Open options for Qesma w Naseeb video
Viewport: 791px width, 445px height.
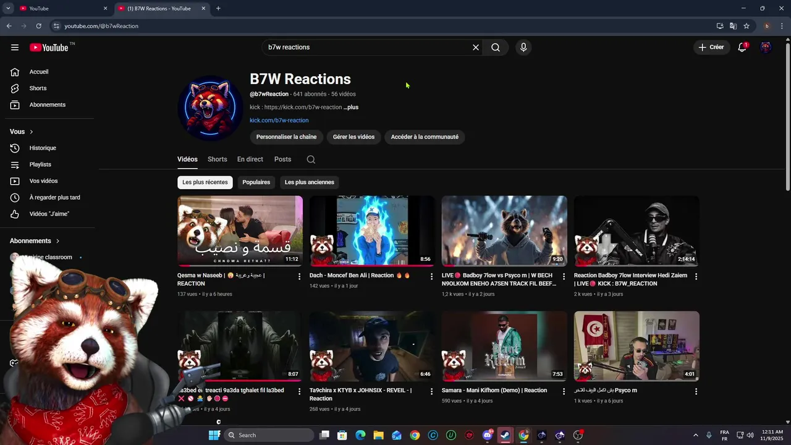click(300, 276)
